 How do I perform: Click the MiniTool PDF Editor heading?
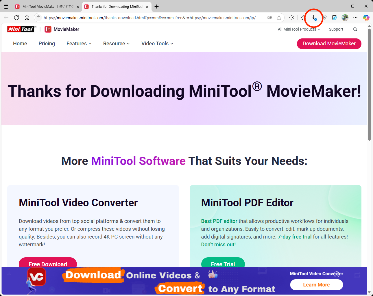[247, 203]
